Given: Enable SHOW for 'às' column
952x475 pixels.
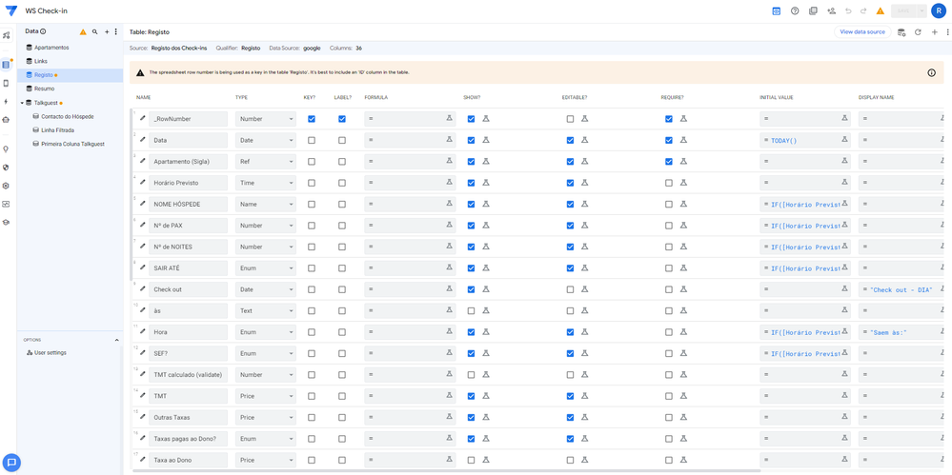Looking at the screenshot, I should click(471, 310).
